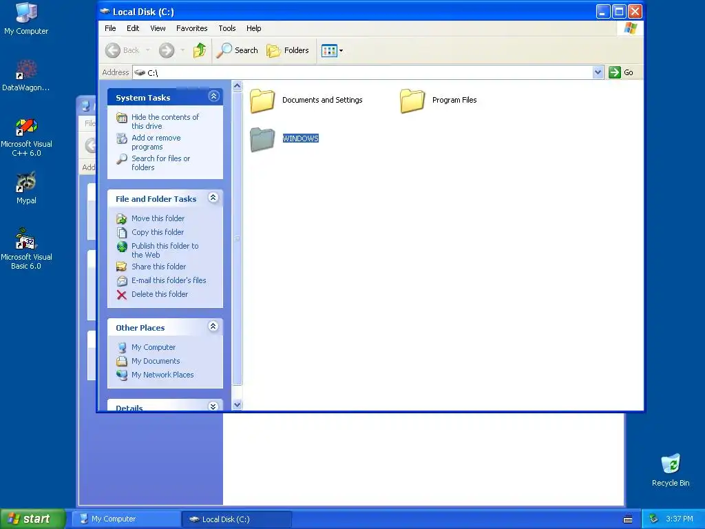Open the Help menu
705x529 pixels.
[253, 28]
